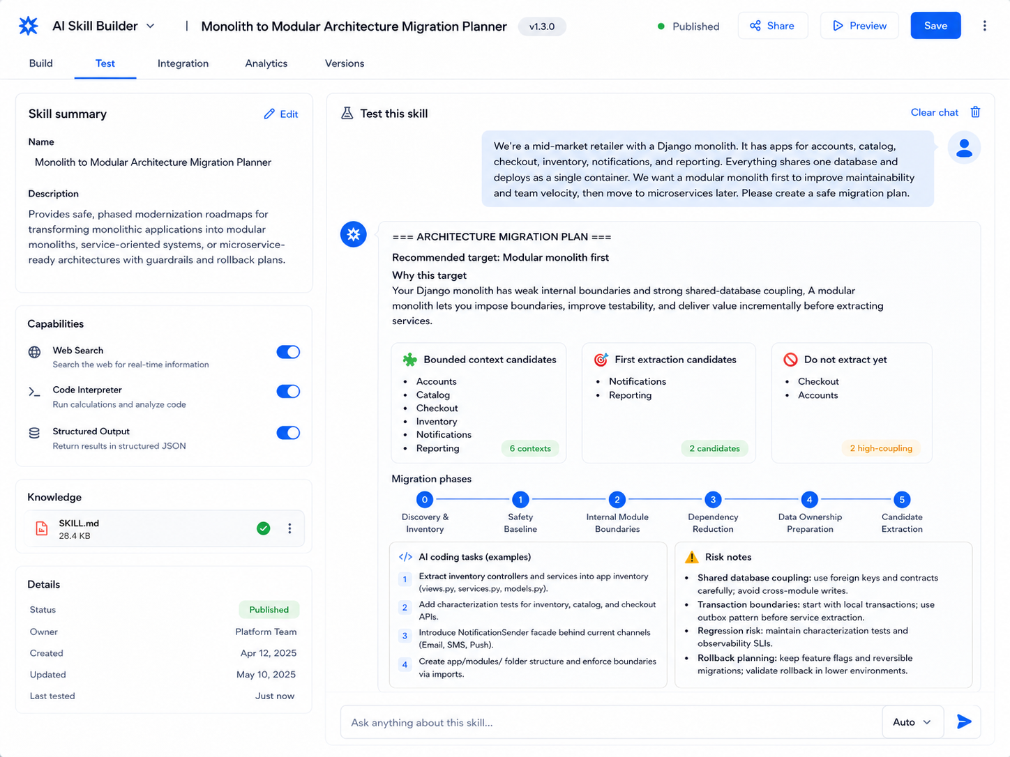Toggle the Web Search capability switch

coord(288,352)
